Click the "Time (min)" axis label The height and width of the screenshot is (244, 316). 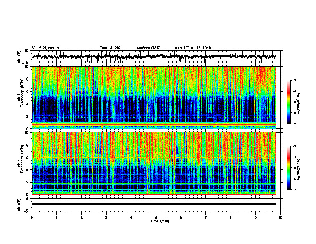click(x=160, y=221)
